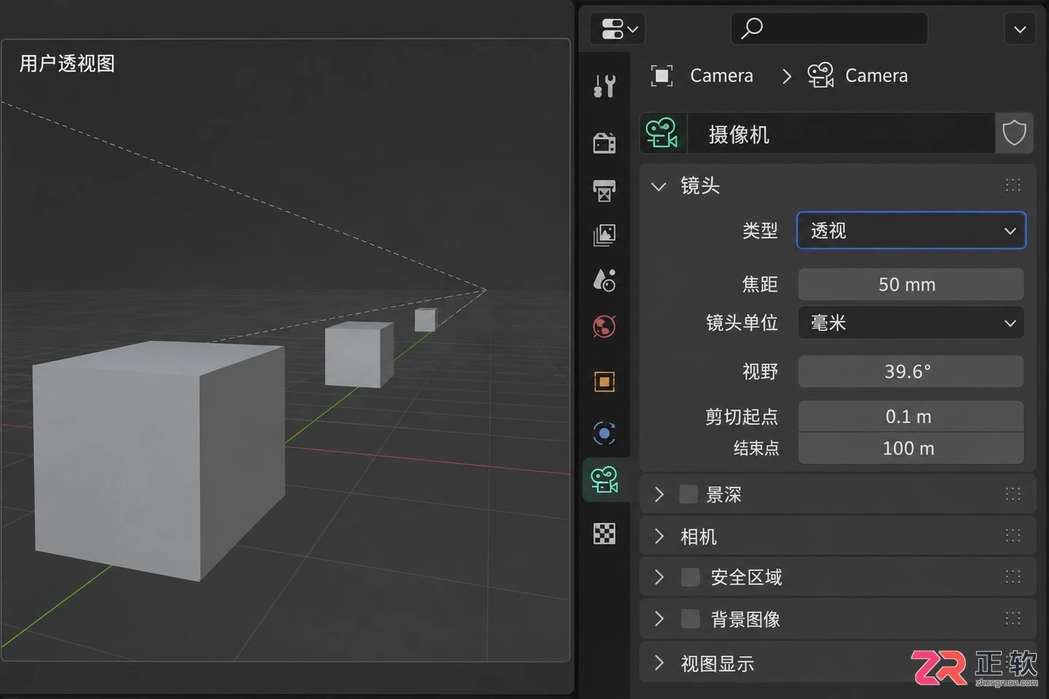
Task: Click the 剪切起点 field showing 0.1 m
Action: [x=911, y=416]
